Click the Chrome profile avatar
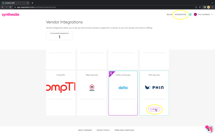The height and width of the screenshot is (134, 215). pyautogui.click(x=208, y=7)
